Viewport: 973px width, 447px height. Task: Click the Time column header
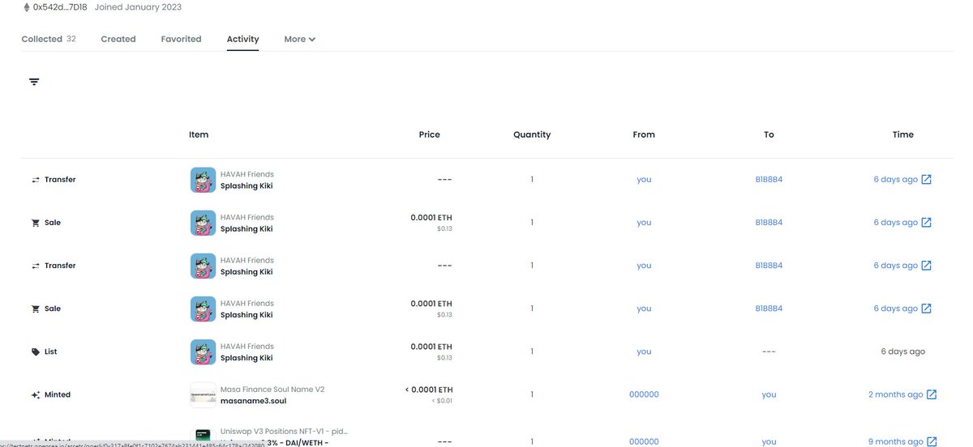click(x=903, y=134)
